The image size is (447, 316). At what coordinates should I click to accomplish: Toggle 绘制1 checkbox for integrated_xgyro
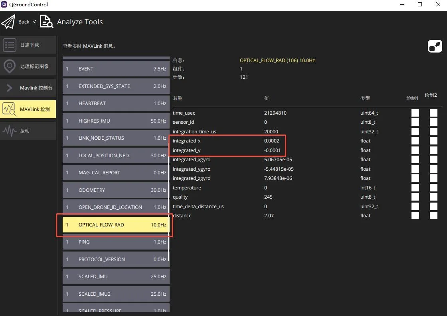tap(415, 160)
